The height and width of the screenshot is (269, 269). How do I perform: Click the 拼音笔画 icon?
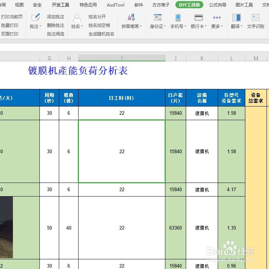coord(131,17)
